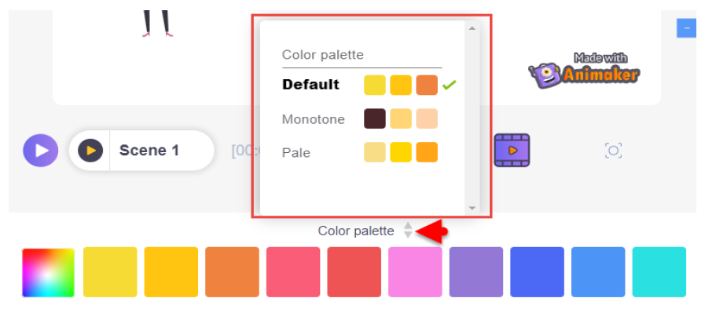Open the video preview filmstrip icon
This screenshot has width=705, height=309.
point(512,151)
